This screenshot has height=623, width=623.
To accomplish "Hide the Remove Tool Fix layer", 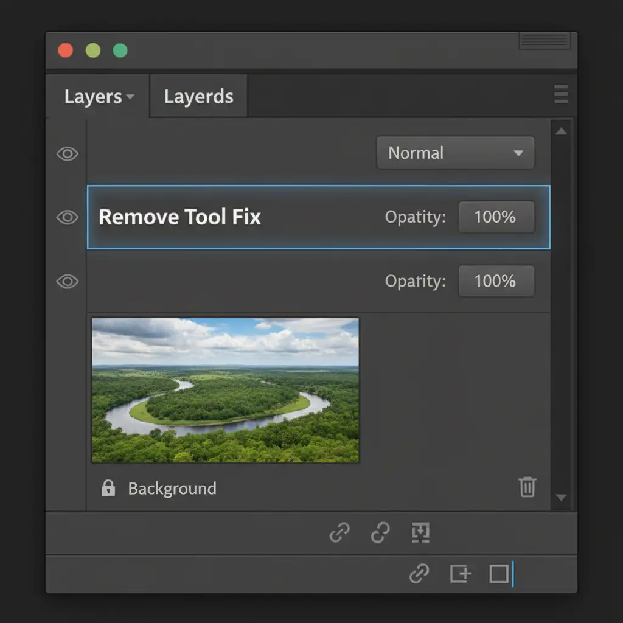I will click(68, 217).
